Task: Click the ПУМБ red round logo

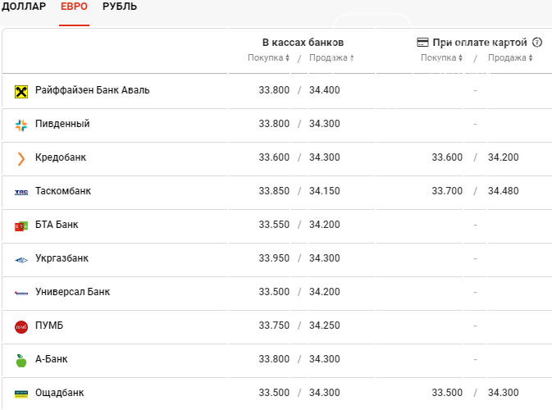Action: pos(21,327)
